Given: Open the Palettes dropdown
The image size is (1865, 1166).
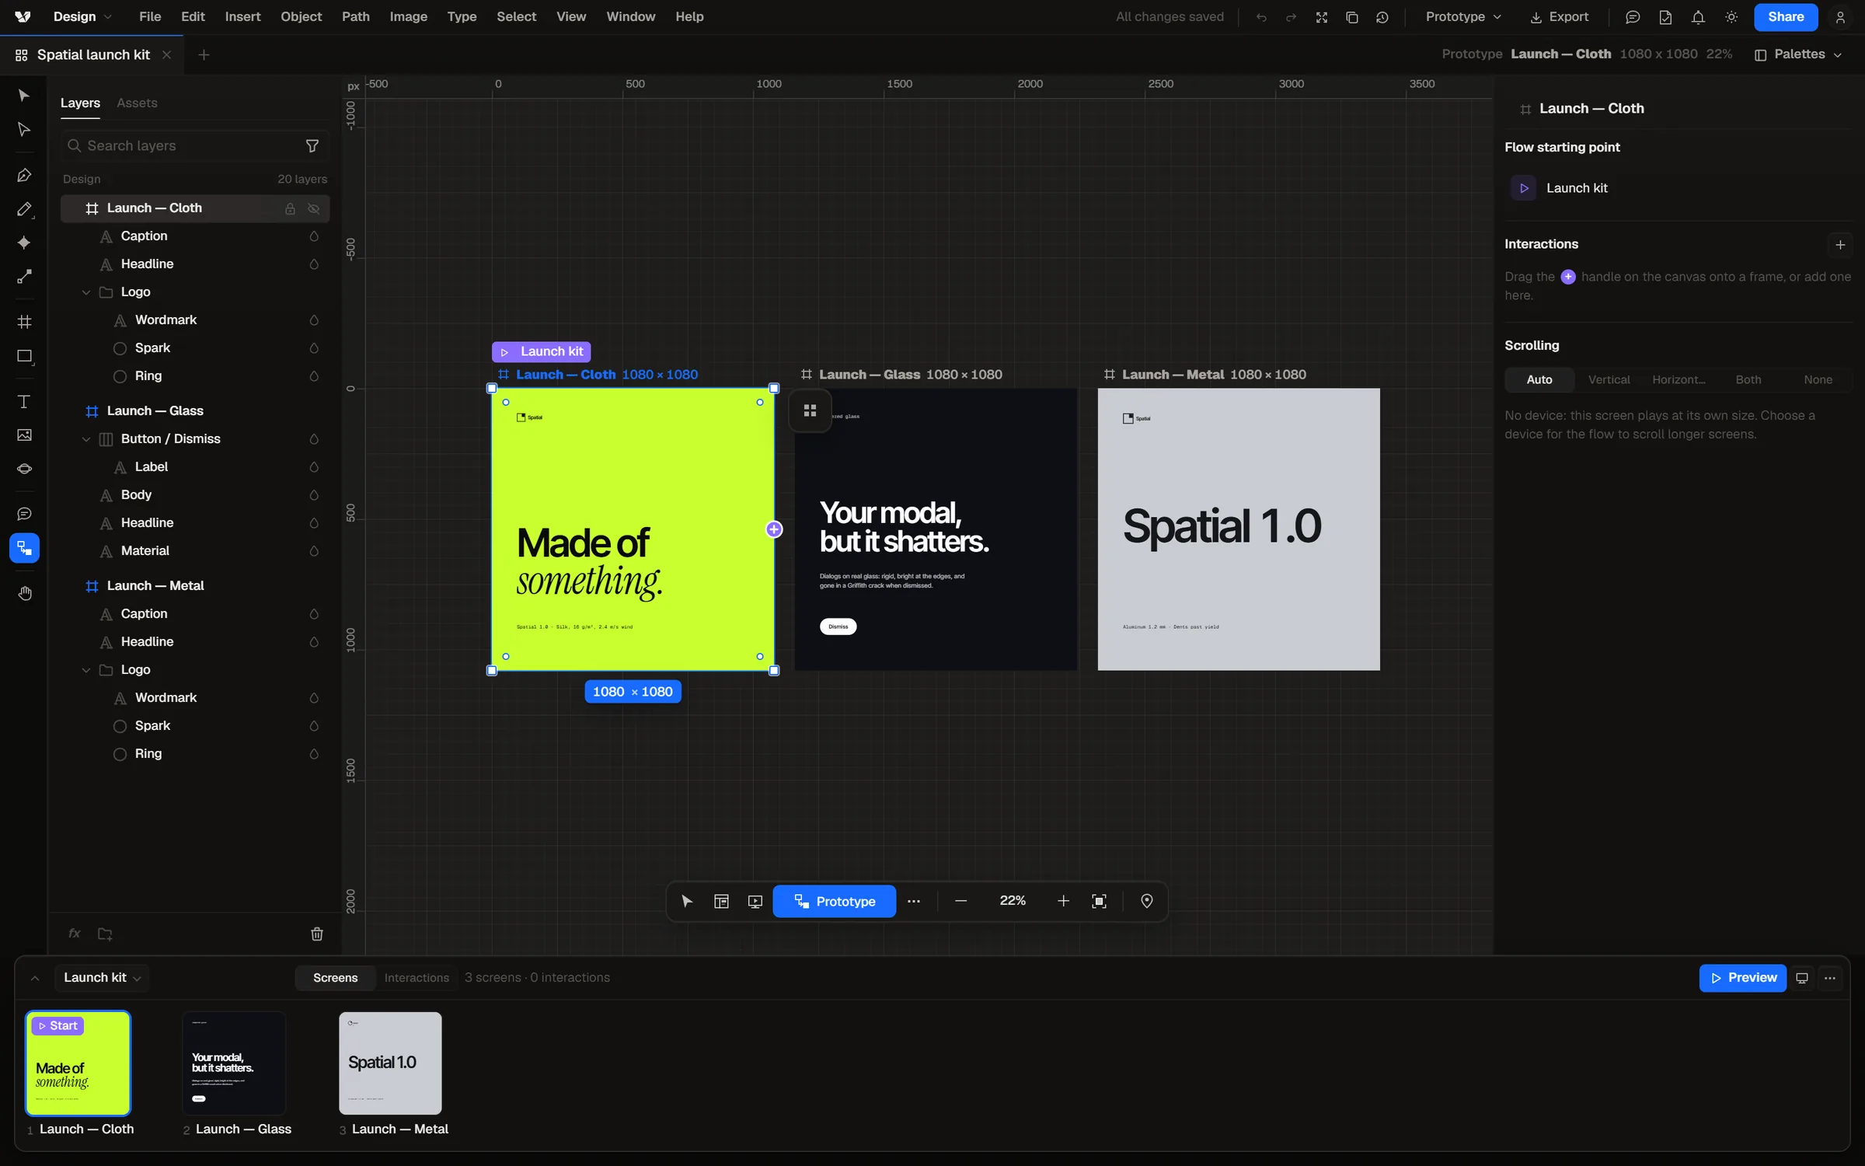Looking at the screenshot, I should (1798, 54).
